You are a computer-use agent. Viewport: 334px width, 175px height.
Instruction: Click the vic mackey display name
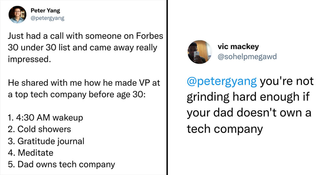pos(238,46)
